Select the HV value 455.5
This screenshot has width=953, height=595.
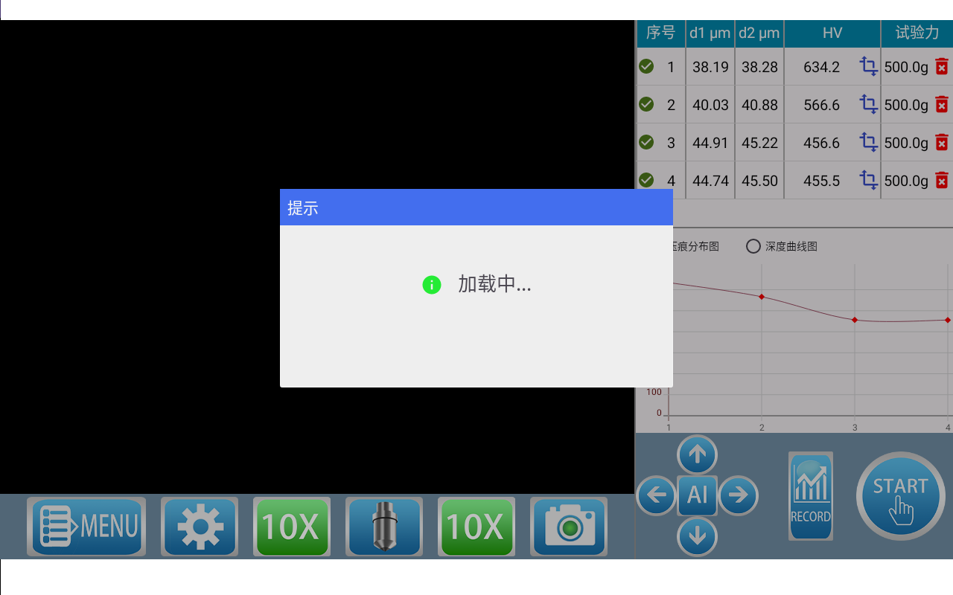[x=822, y=181]
